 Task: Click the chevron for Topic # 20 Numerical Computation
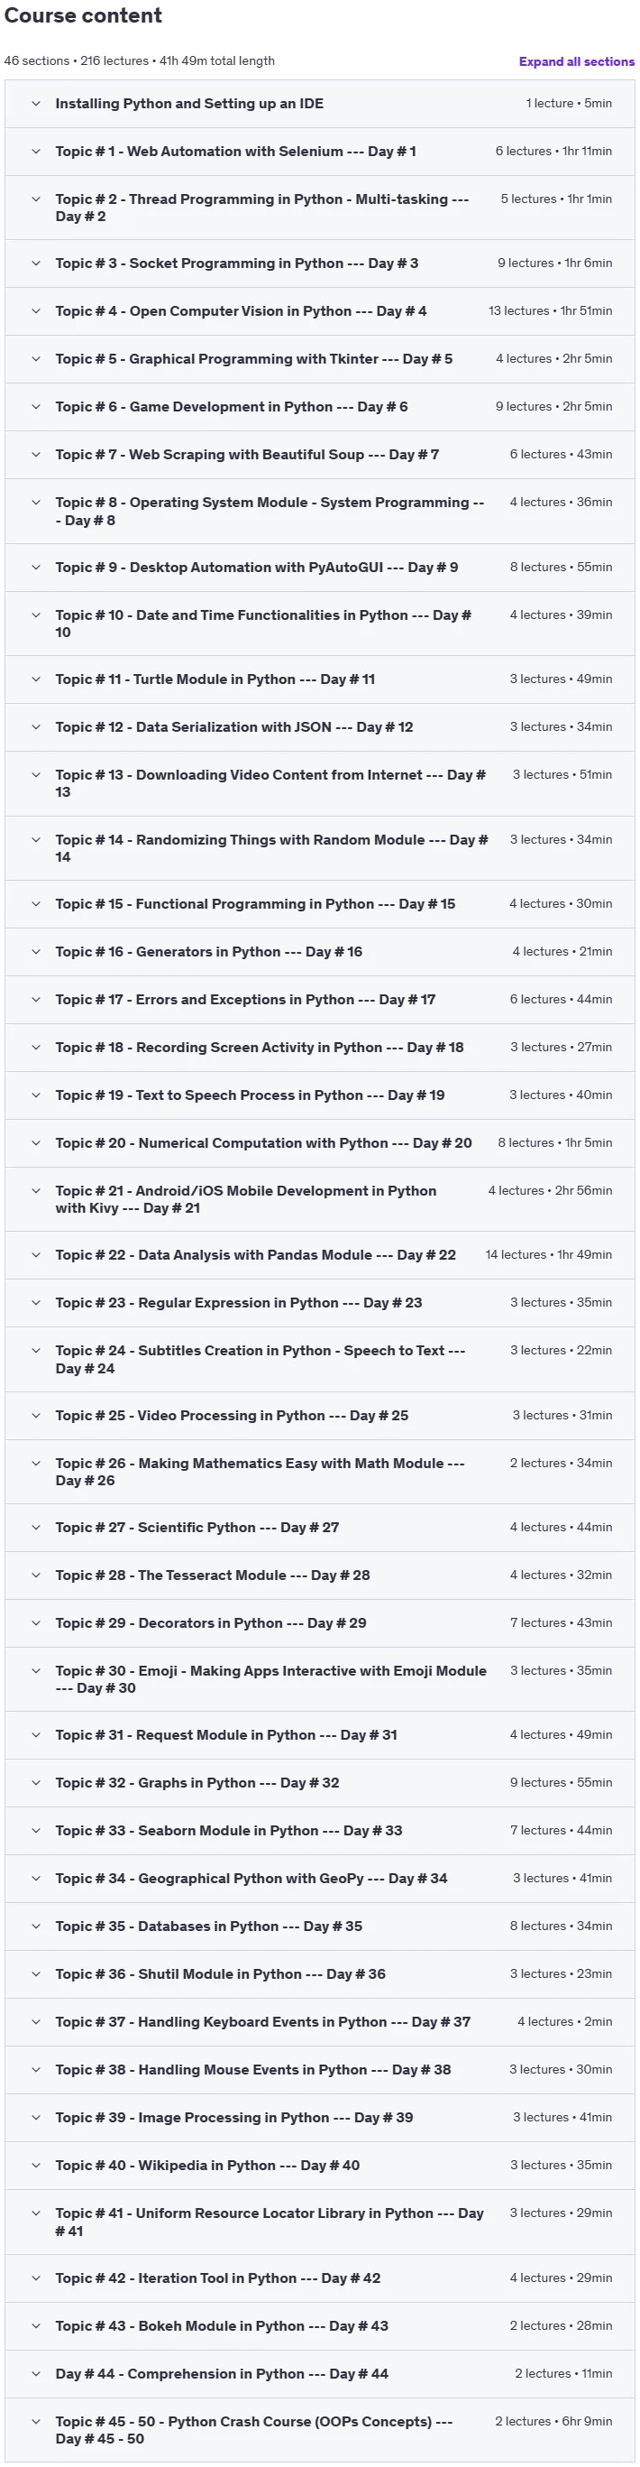coord(36,1142)
